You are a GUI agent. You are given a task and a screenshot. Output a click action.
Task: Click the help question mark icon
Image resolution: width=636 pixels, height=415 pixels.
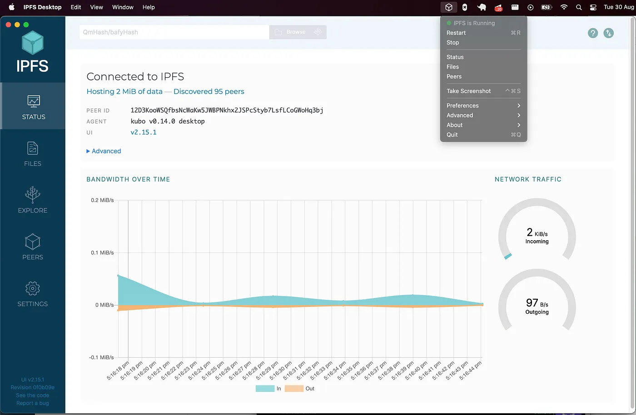(x=593, y=33)
